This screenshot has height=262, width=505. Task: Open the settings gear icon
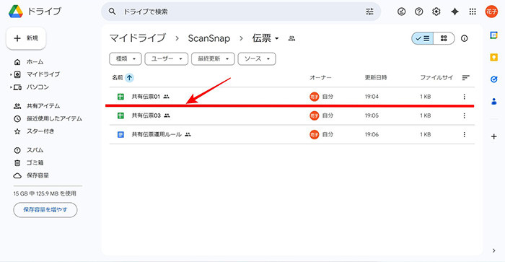(436, 12)
